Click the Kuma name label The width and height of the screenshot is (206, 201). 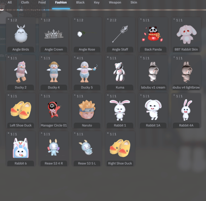click(x=120, y=87)
